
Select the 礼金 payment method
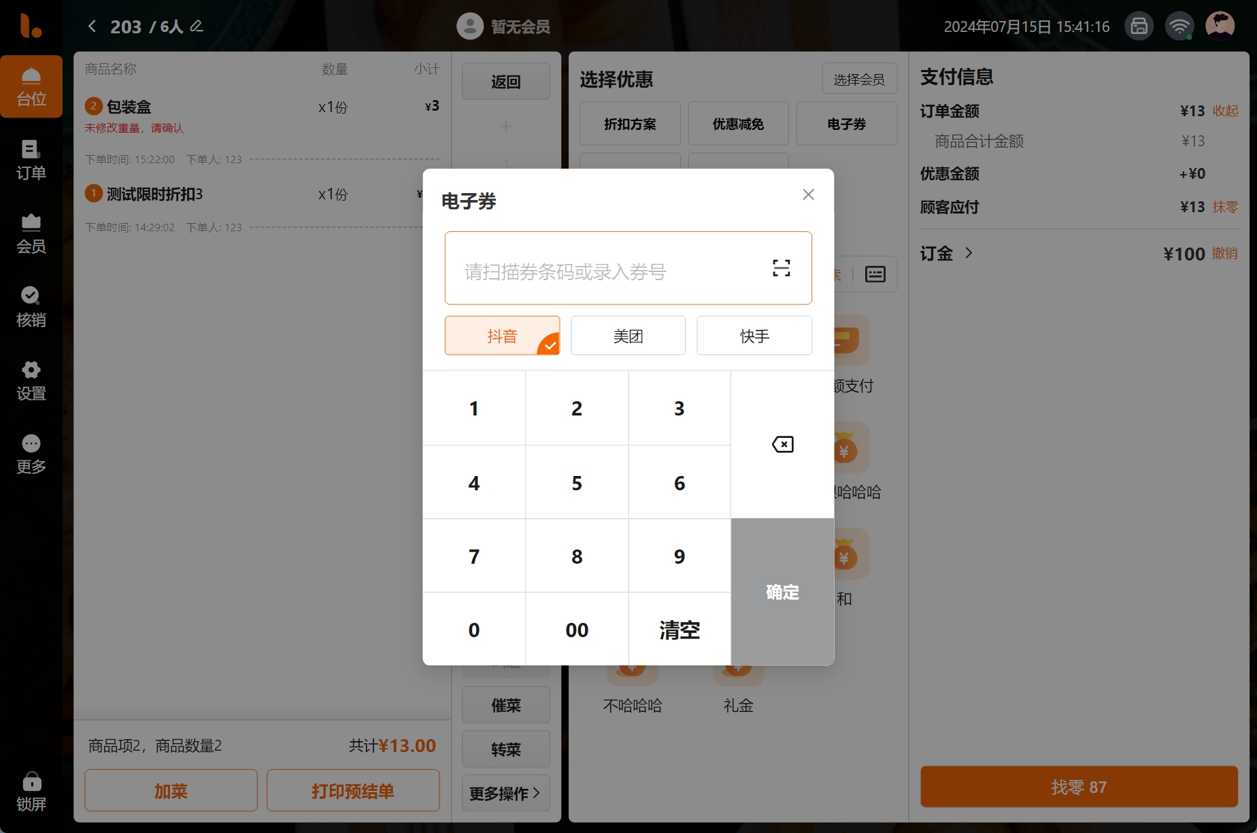(x=739, y=690)
